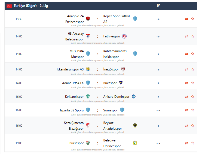This screenshot has height=154, width=199.
Task: Click the Bursaspor team crest
Action: pyautogui.click(x=88, y=143)
